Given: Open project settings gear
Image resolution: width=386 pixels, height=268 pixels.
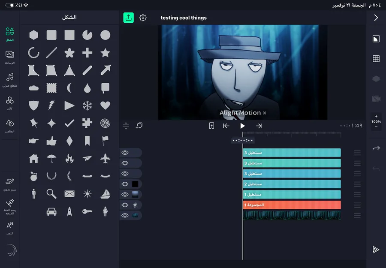Looking at the screenshot, I should [x=143, y=18].
